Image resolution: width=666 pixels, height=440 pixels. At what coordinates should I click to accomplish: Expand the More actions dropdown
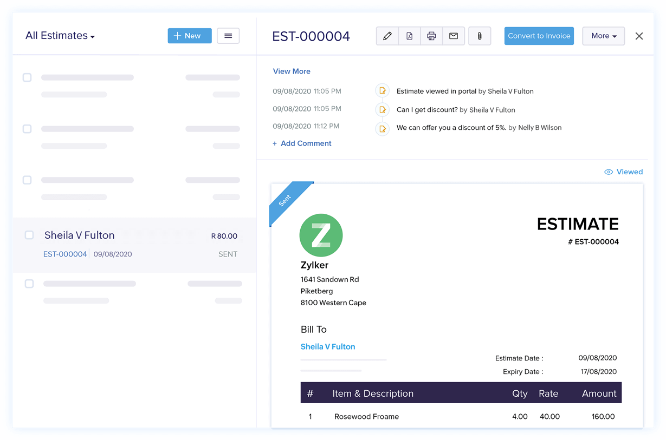click(x=604, y=36)
